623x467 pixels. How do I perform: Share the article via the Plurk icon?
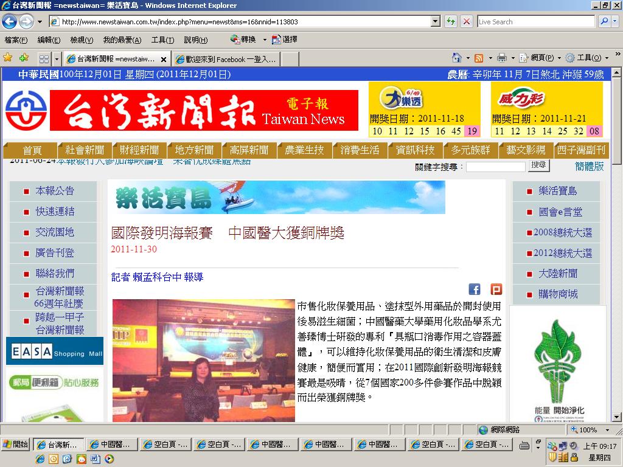496,289
